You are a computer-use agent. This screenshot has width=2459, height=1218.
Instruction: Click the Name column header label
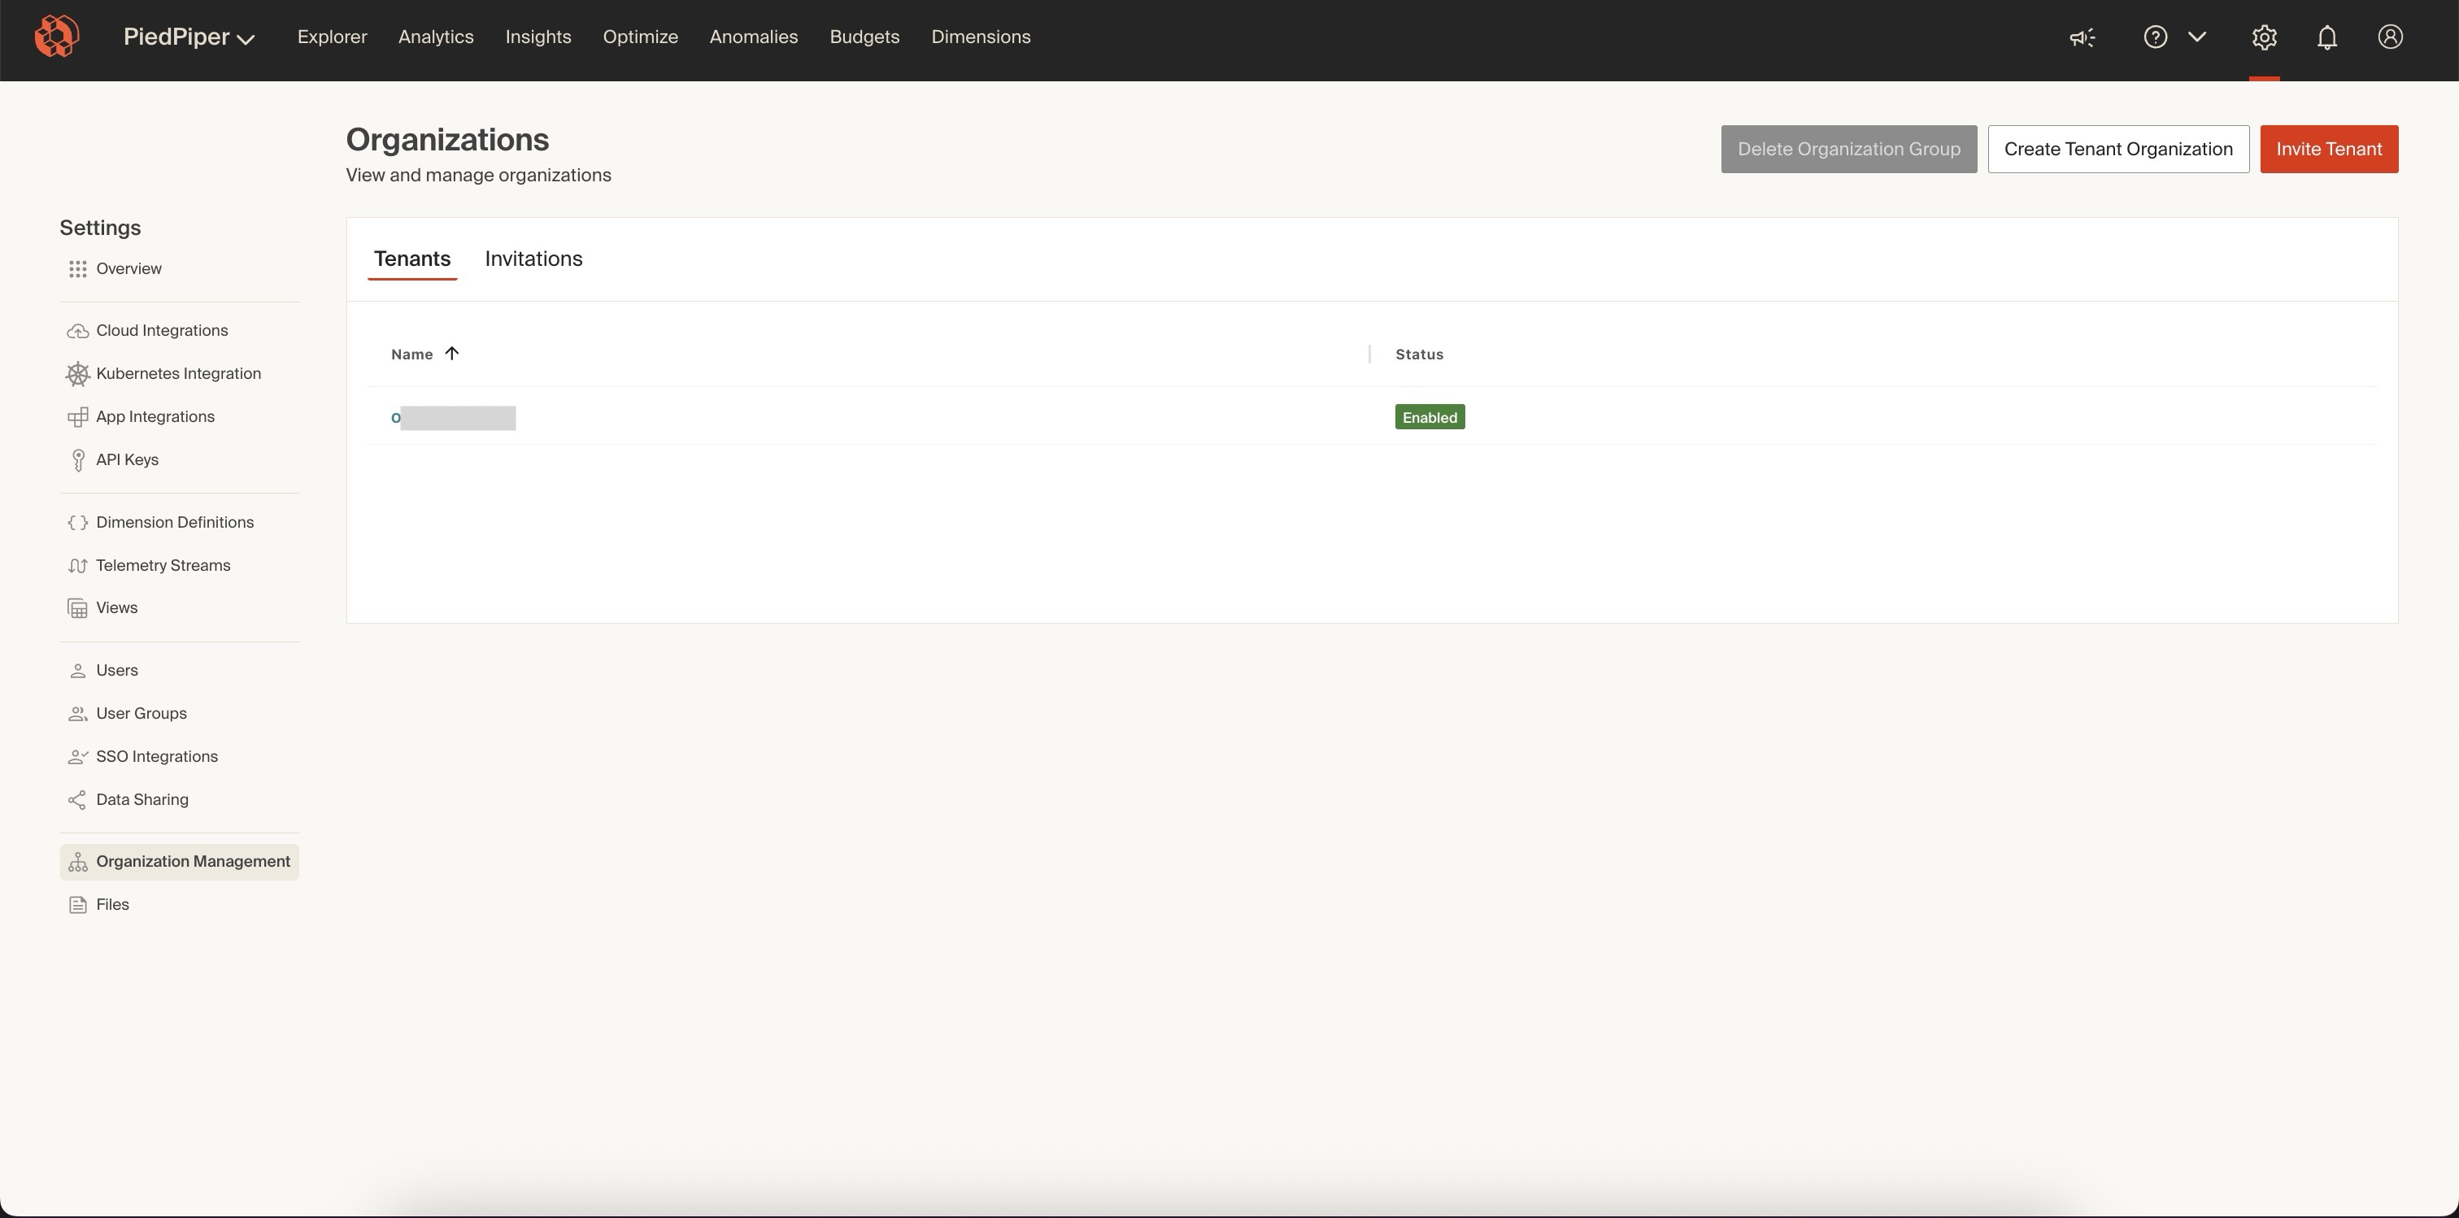pyautogui.click(x=411, y=355)
